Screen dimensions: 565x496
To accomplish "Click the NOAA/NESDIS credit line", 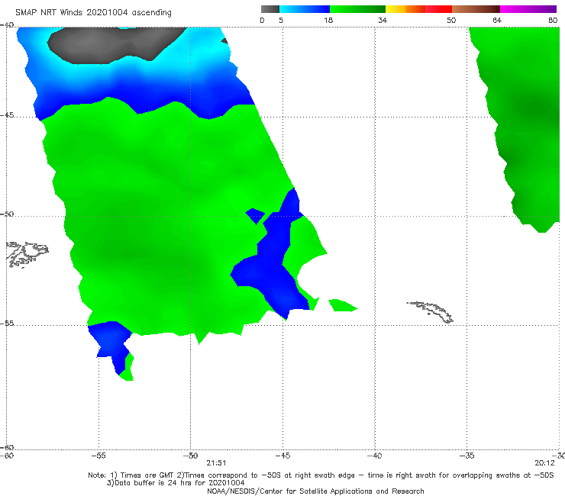I will pos(315,491).
